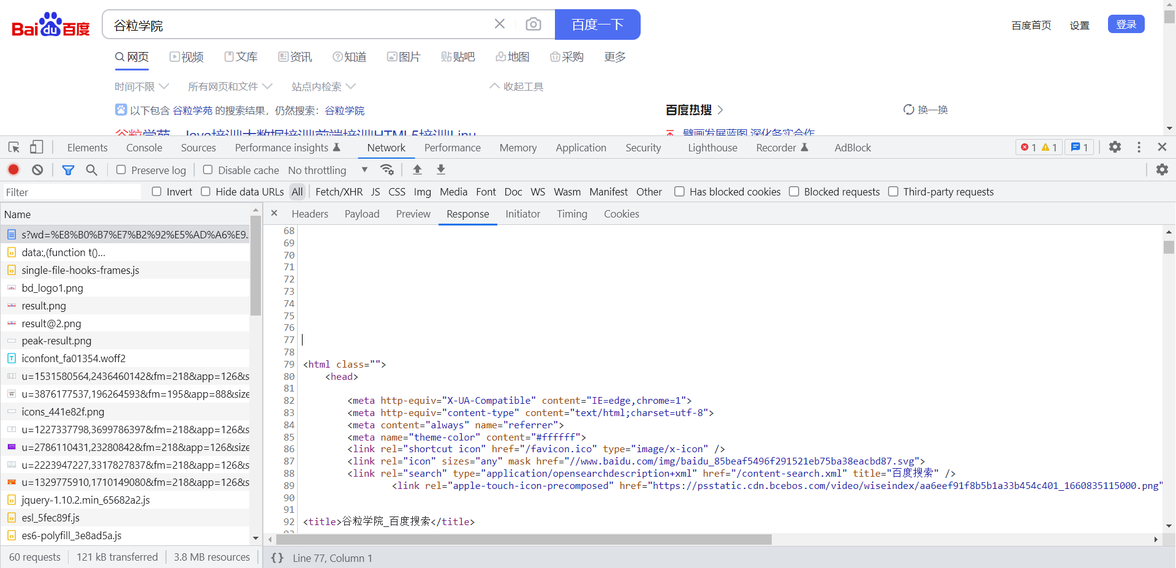
Task: Filter requests by Img type
Action: point(423,192)
